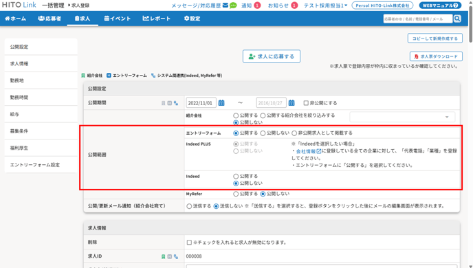Select 紹介会社 公開する radio
The width and height of the screenshot is (473, 268).
click(x=236, y=115)
